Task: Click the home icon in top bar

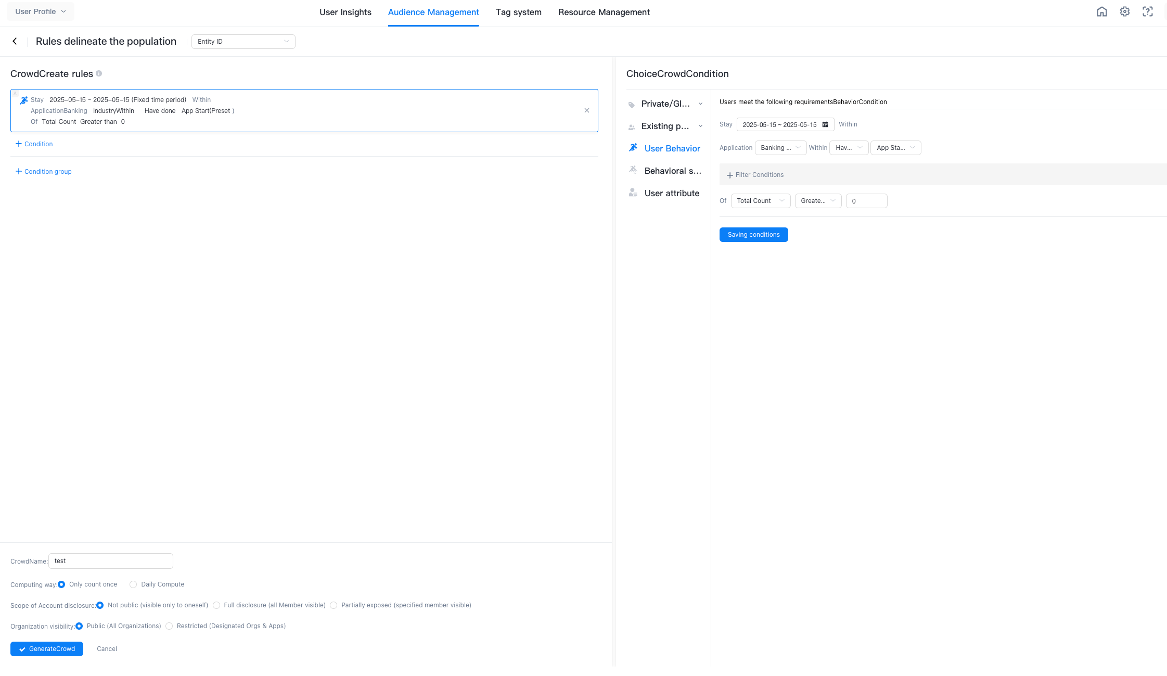Action: coord(1101,11)
